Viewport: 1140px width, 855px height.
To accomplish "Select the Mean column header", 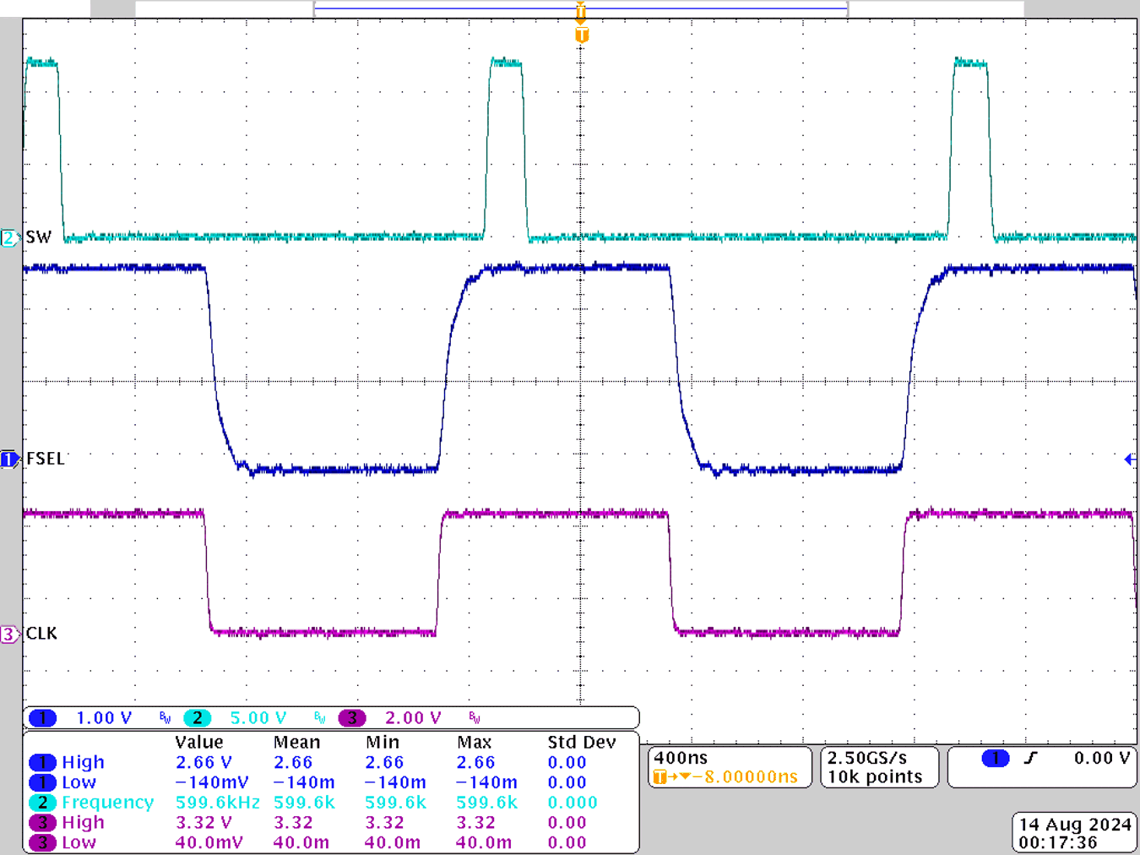I will point(296,742).
